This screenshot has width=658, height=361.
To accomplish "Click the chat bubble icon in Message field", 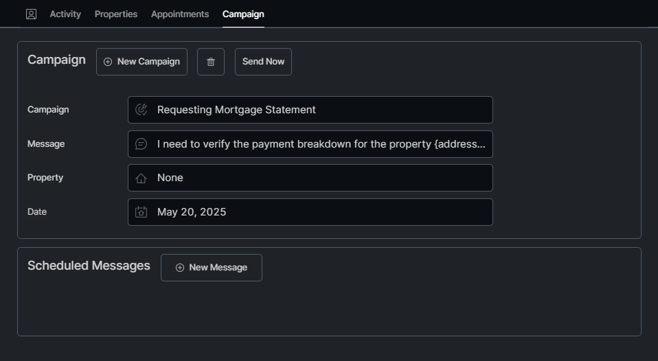I will click(141, 144).
